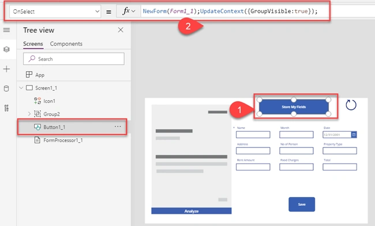Viewport: 375px width, 226px height.
Task: Click the Tree view heading
Action: pyautogui.click(x=39, y=30)
